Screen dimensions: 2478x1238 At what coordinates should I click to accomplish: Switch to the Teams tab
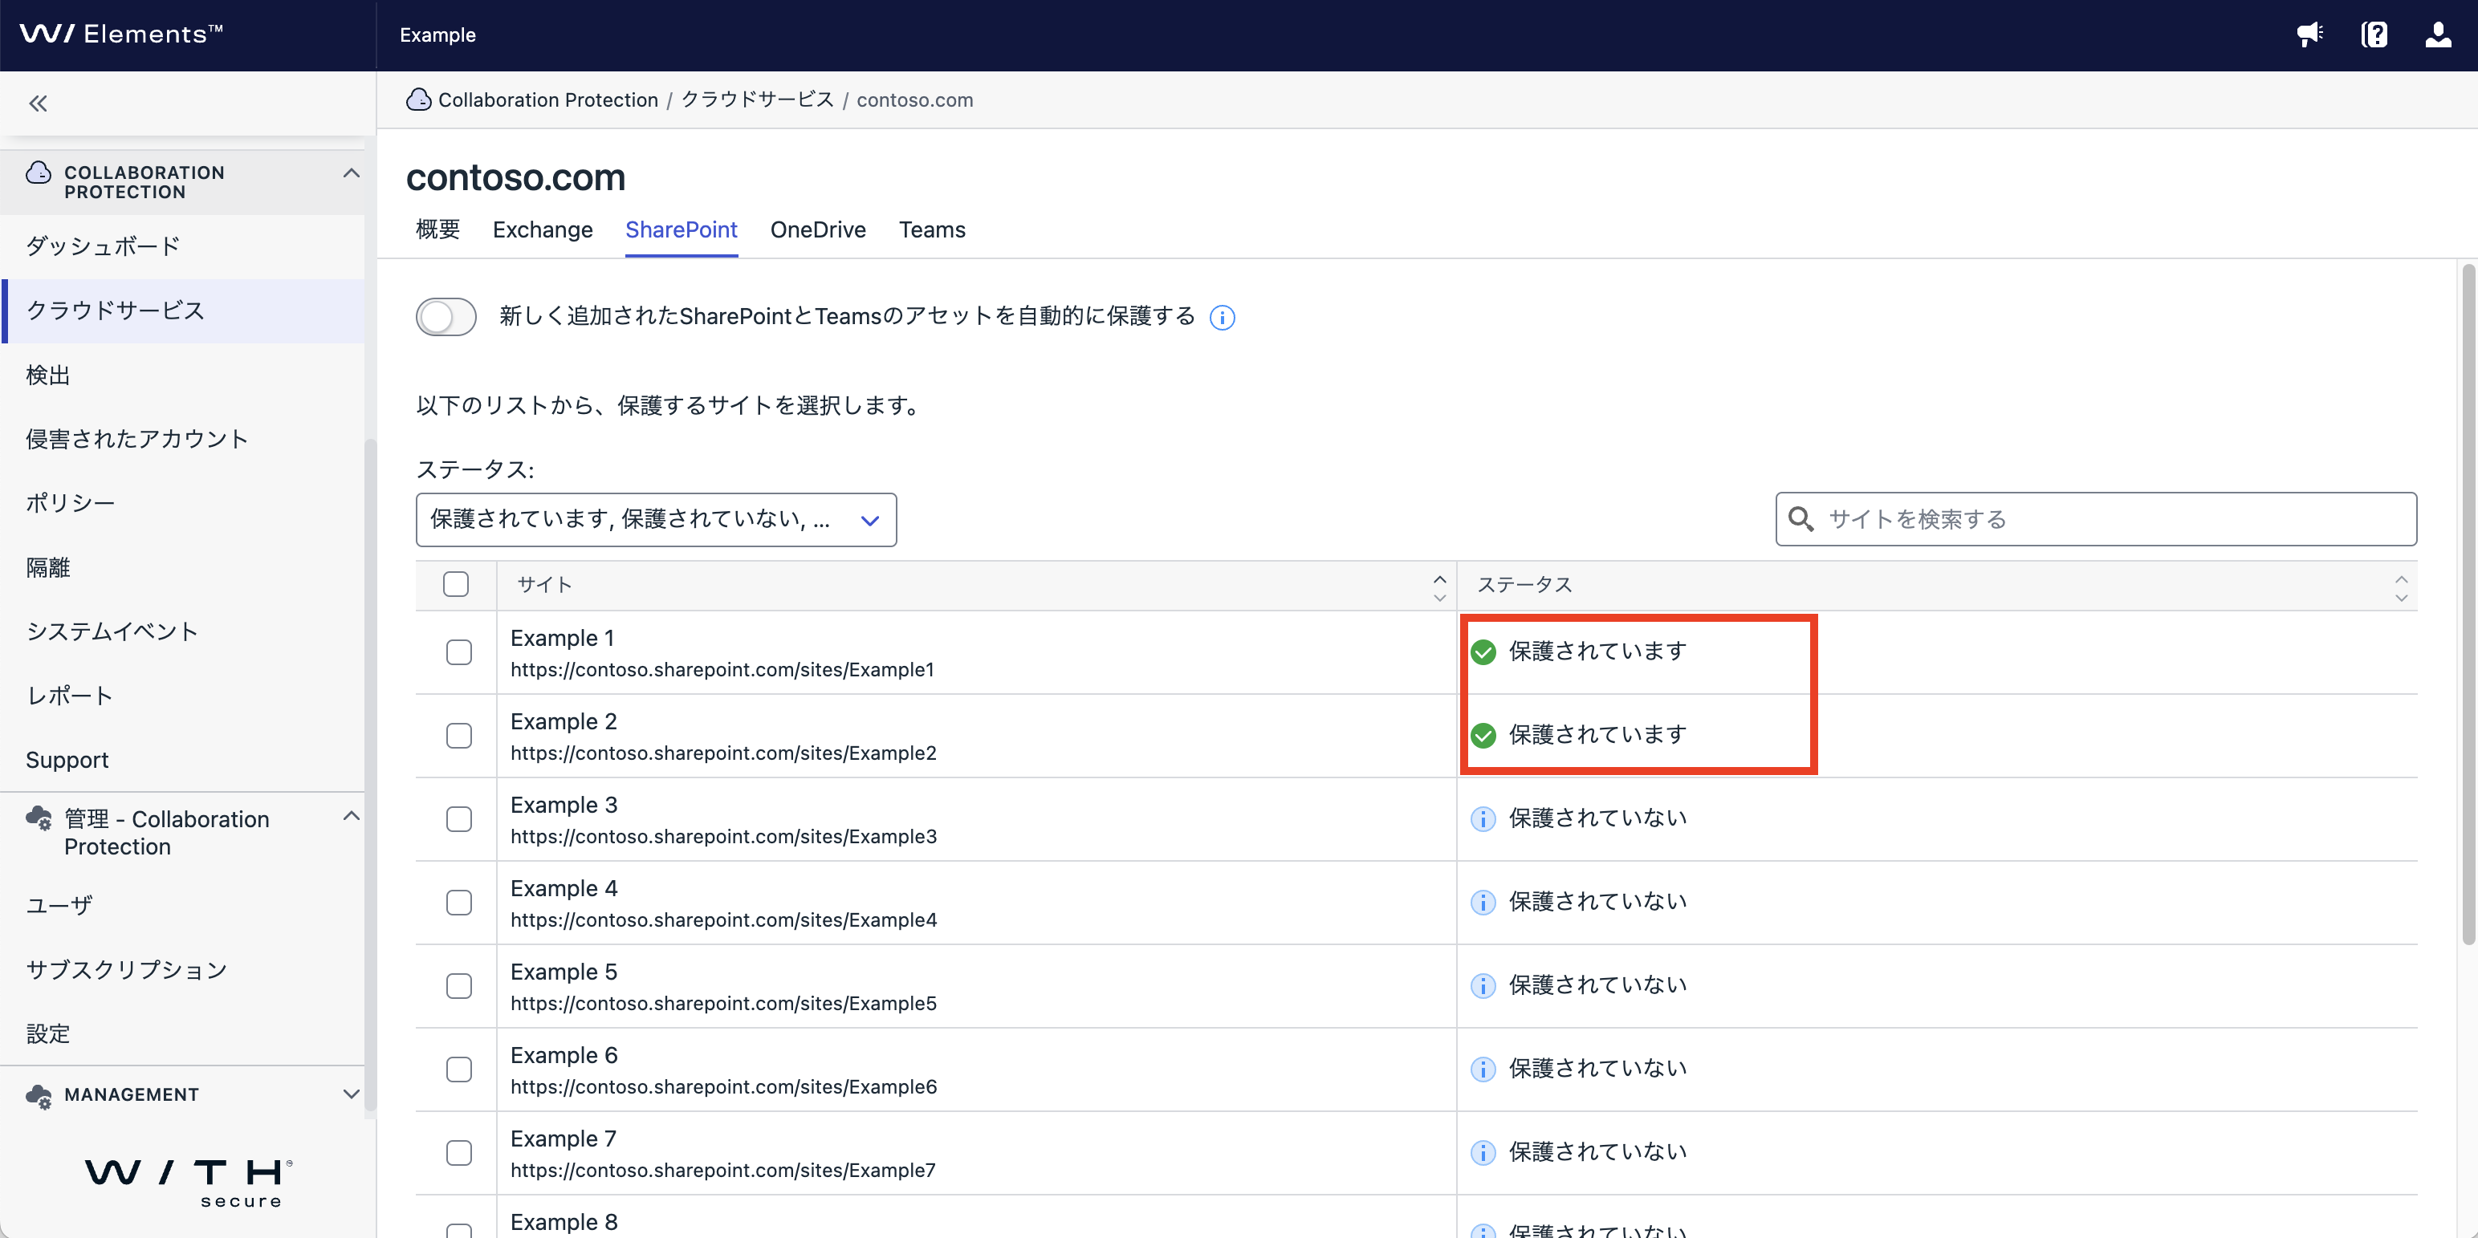[x=932, y=229]
